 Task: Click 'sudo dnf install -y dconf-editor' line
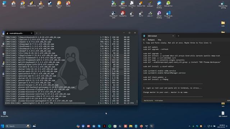(158, 67)
